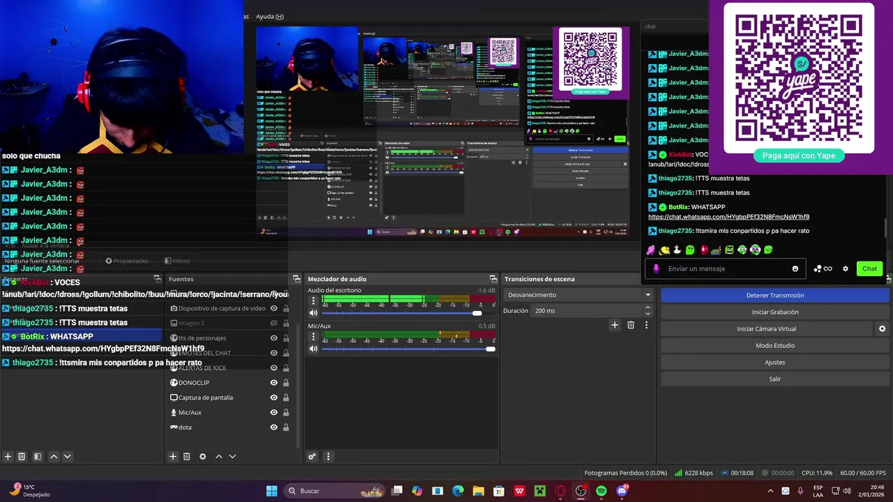This screenshot has width=893, height=502.
Task: Undock the Mezclador de audio panel
Action: (x=493, y=279)
